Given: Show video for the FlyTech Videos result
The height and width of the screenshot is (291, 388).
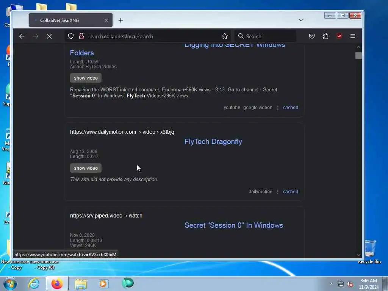Looking at the screenshot, I should 86,78.
